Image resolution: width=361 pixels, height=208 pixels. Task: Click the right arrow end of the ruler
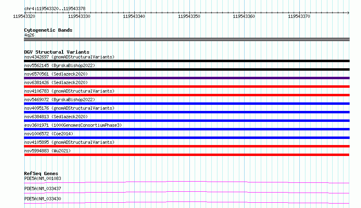[x=348, y=13]
